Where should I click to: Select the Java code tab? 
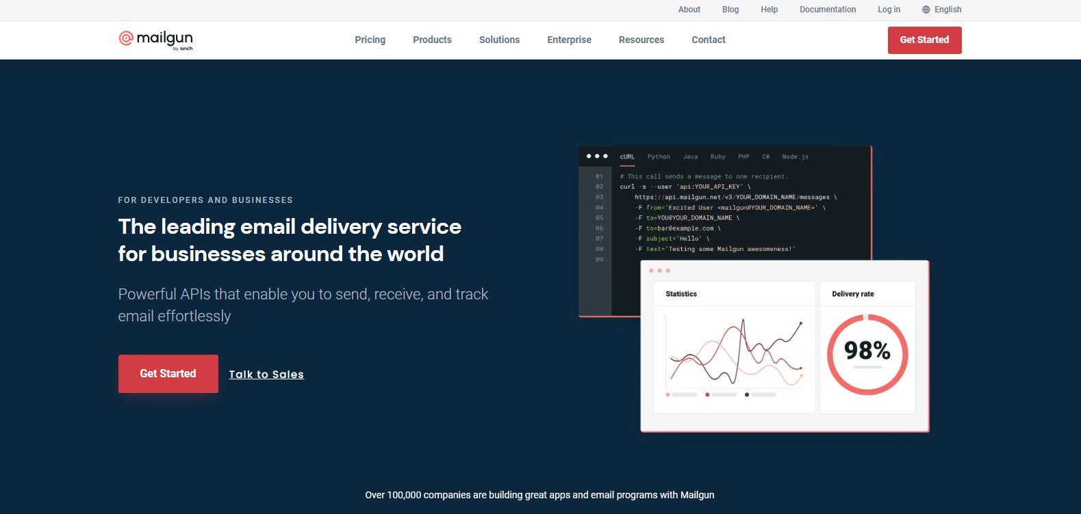[690, 157]
